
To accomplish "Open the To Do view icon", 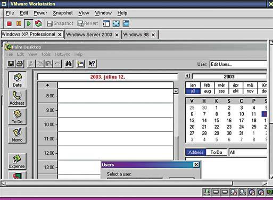I will pos(17,116).
